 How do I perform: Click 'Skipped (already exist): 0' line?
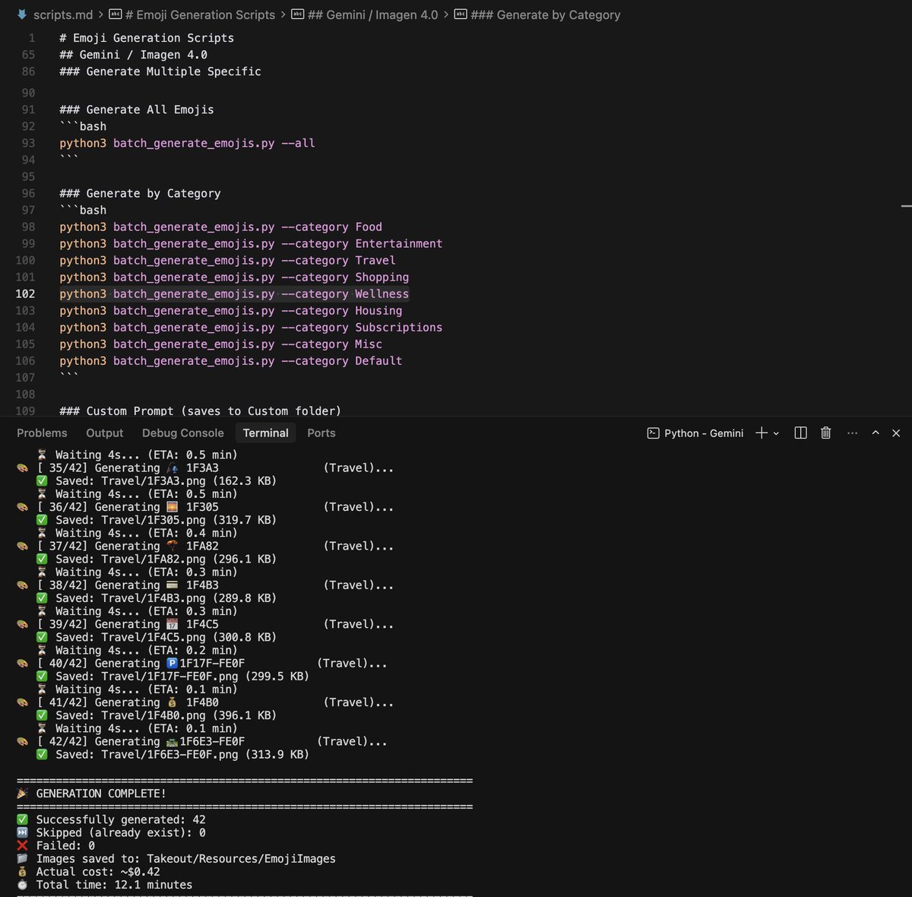tap(111, 832)
